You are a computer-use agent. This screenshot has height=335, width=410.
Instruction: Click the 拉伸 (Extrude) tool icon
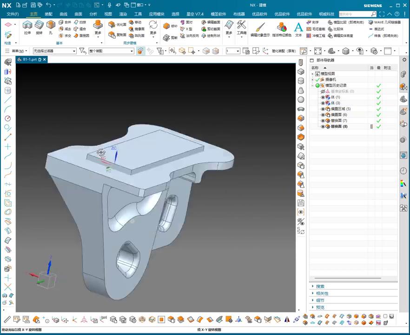pyautogui.click(x=27, y=25)
